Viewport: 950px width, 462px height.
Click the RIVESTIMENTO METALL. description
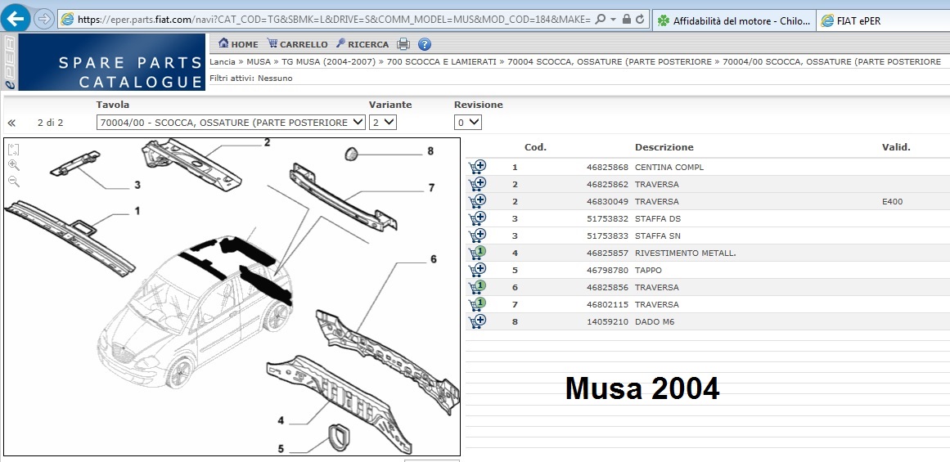coord(686,253)
